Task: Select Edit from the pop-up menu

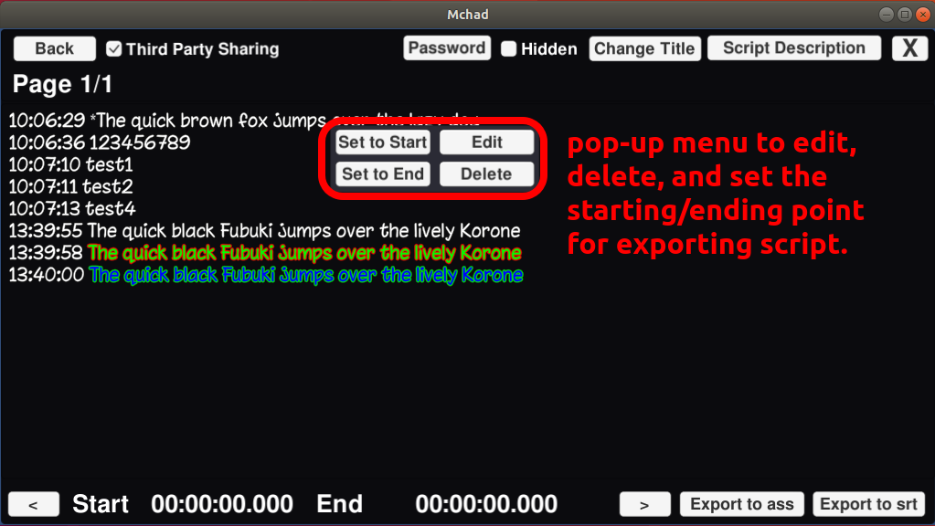Action: 487,142
